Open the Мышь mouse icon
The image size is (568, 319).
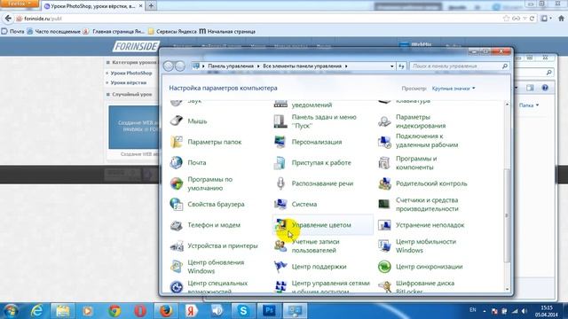pos(177,121)
